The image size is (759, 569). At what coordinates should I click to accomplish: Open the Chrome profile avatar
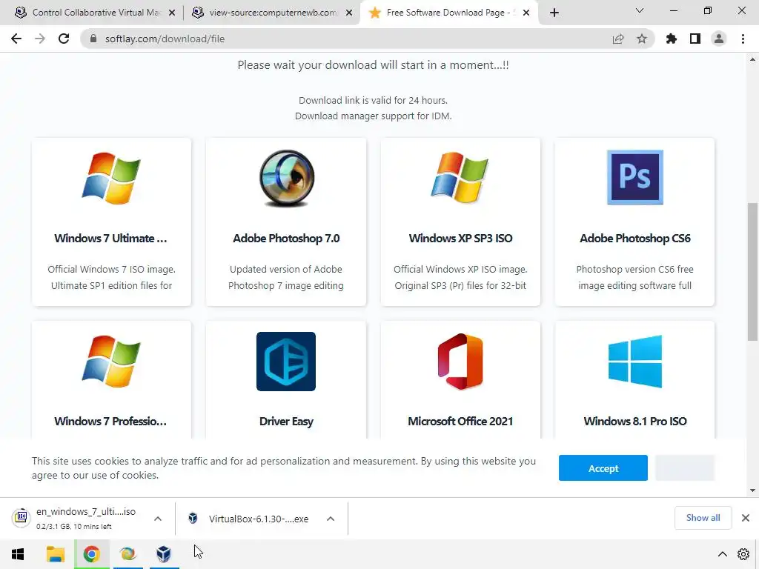pyautogui.click(x=719, y=39)
